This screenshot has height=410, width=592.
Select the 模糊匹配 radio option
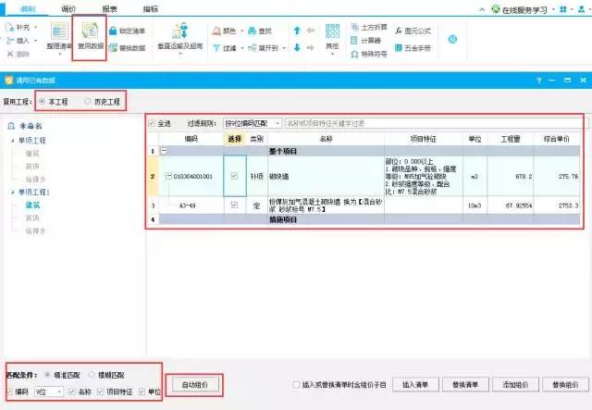pos(92,374)
